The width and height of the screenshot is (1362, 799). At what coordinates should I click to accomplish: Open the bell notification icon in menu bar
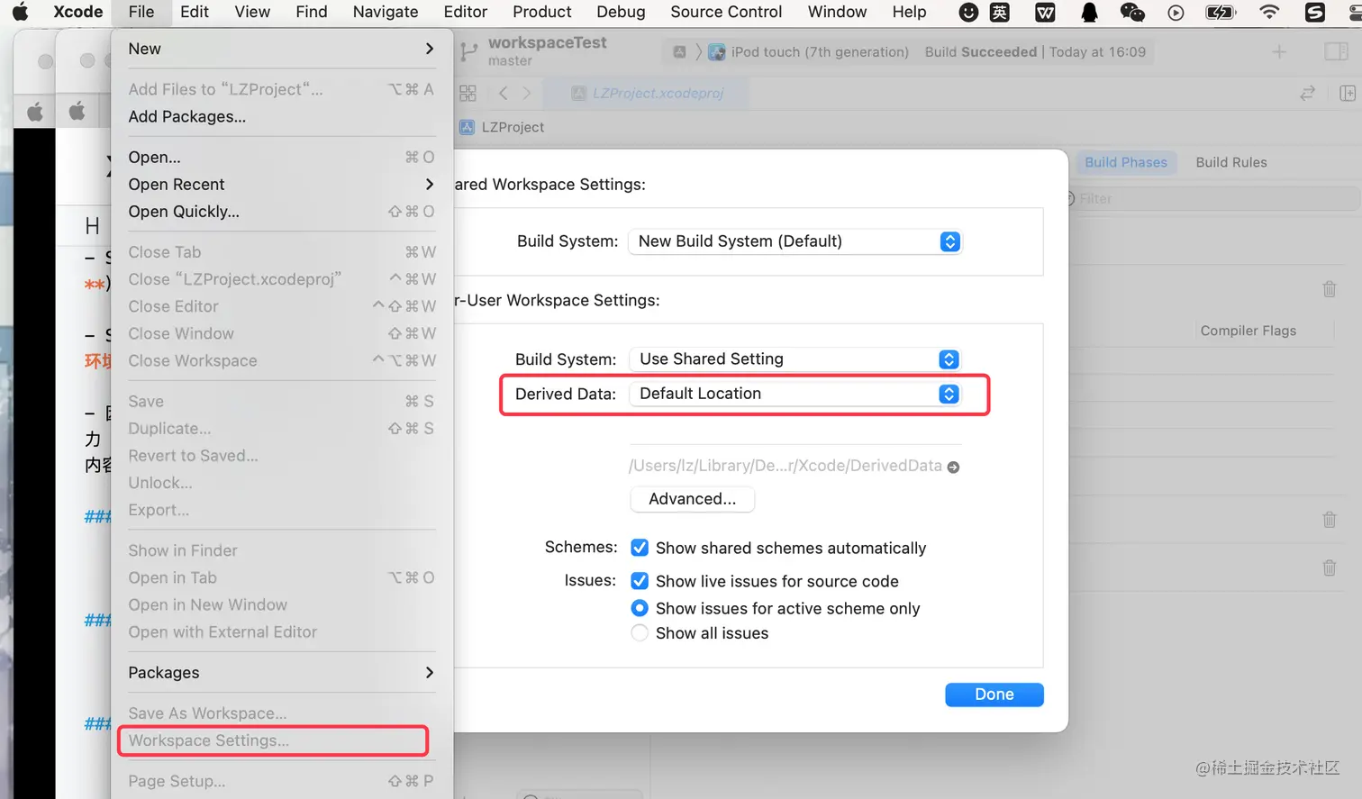[1089, 12]
